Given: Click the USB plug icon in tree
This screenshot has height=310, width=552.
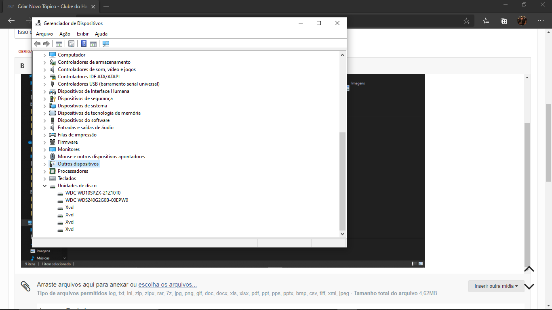Looking at the screenshot, I should (53, 84).
